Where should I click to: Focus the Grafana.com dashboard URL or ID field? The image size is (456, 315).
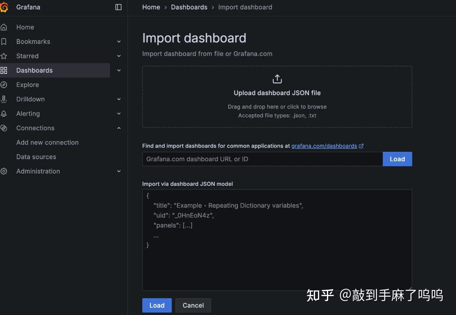pos(262,159)
